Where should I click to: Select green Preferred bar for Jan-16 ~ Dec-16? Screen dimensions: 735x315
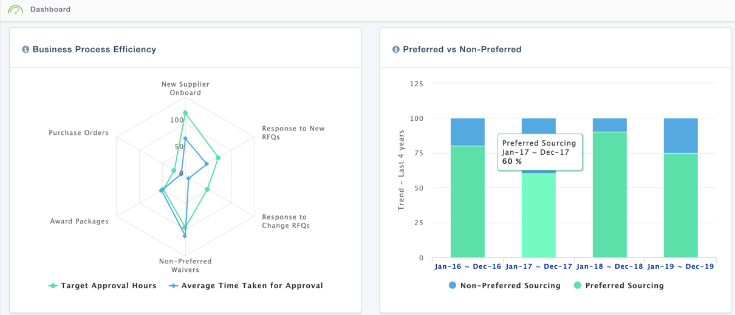[468, 202]
